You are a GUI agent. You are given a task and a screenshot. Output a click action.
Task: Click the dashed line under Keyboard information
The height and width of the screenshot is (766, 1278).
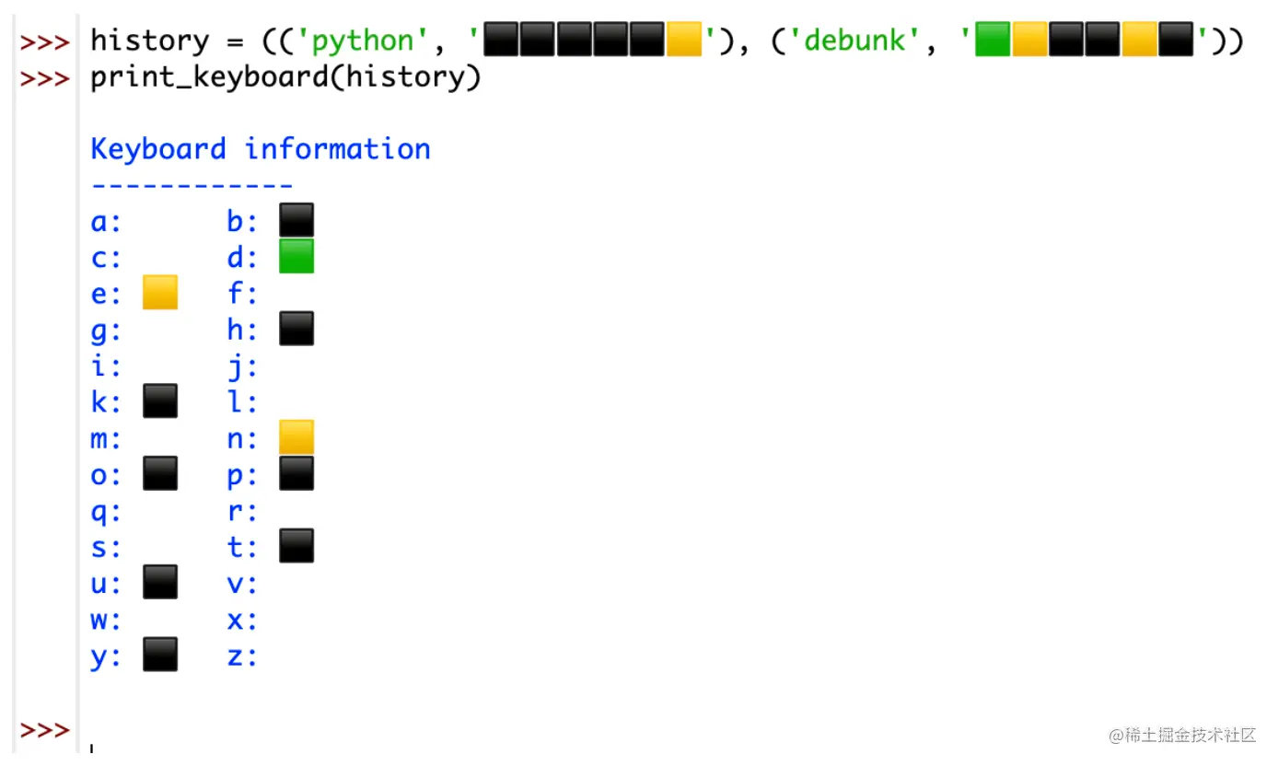pyautogui.click(x=192, y=186)
